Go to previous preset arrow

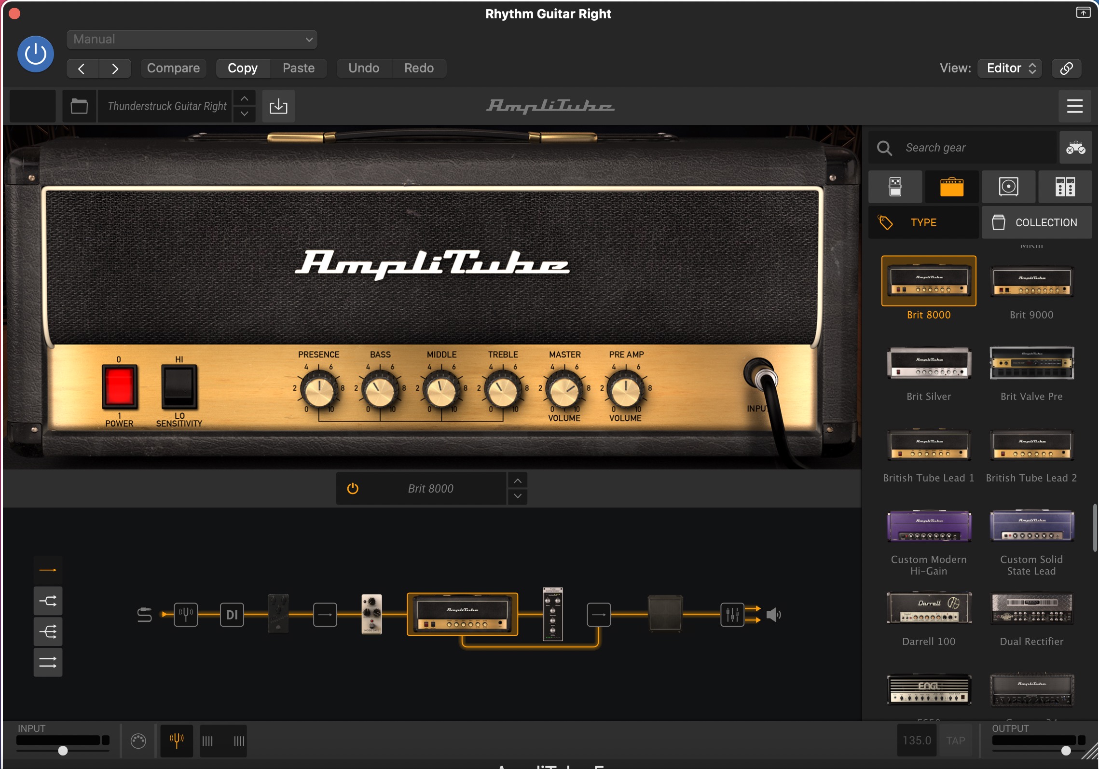pos(82,69)
